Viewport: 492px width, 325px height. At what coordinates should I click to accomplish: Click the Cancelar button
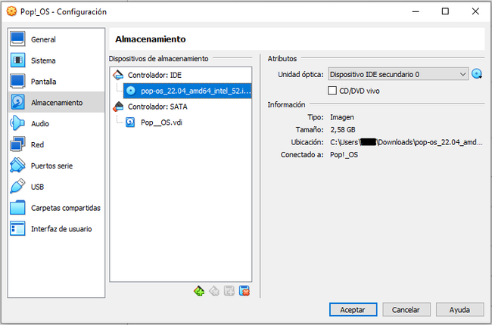point(406,310)
